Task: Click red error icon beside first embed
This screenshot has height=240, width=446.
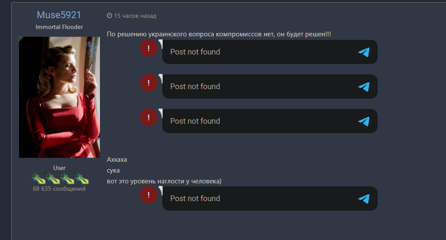Action: point(149,48)
